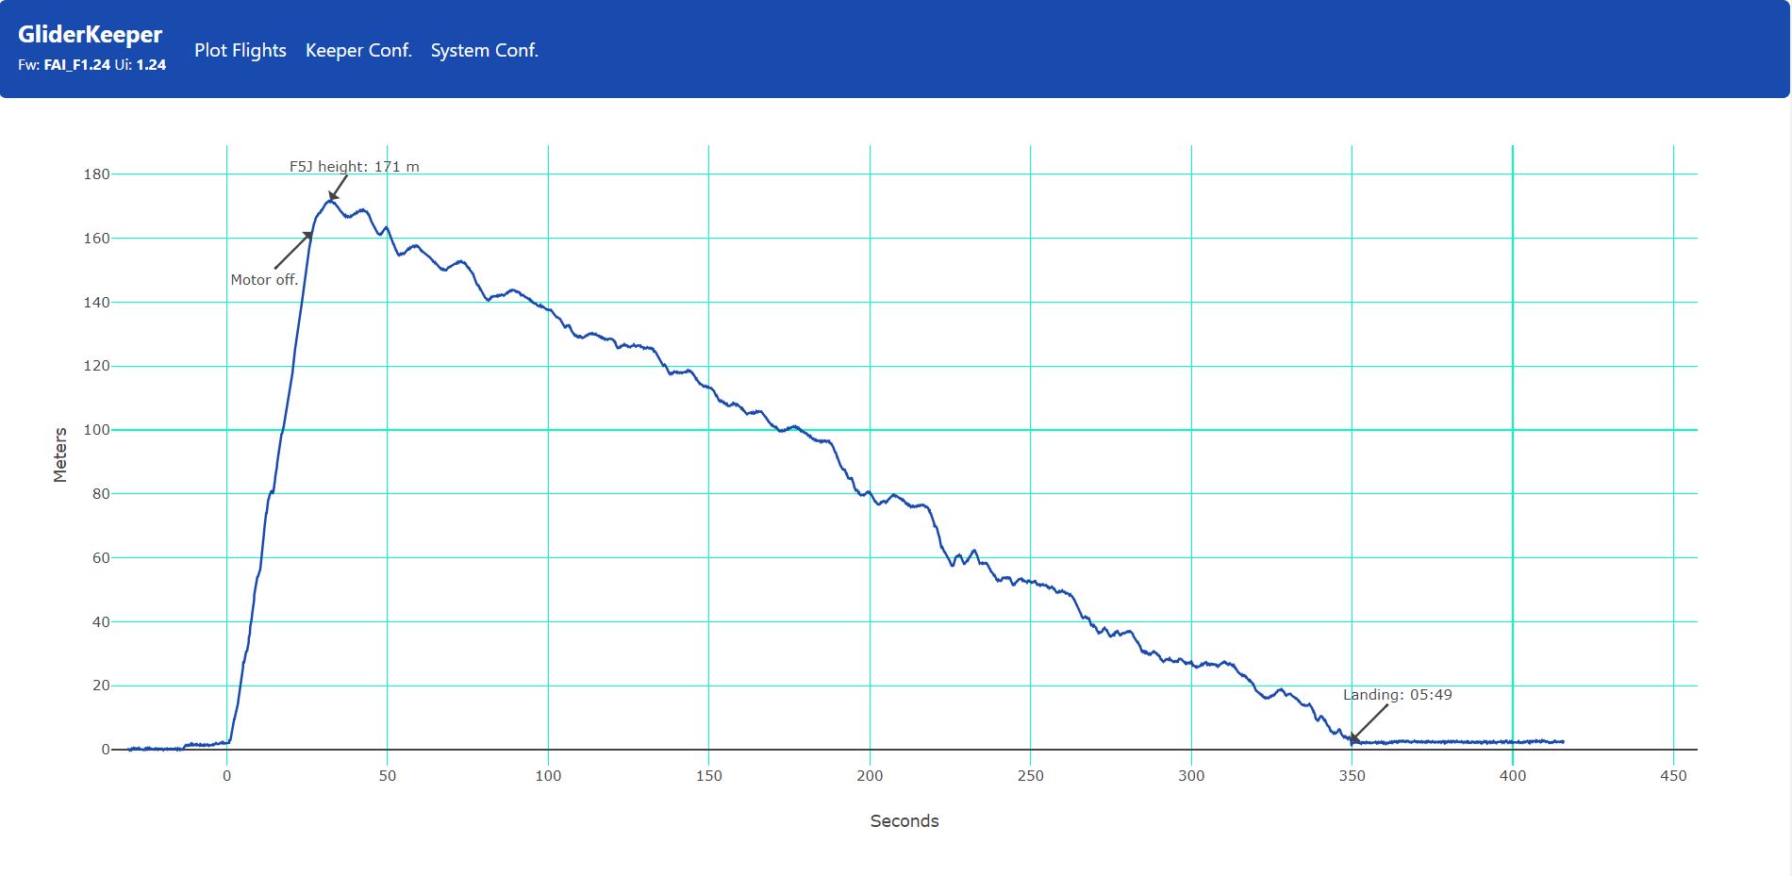
Task: Select the Landing 05:49 annotation
Action: pyautogui.click(x=1397, y=695)
